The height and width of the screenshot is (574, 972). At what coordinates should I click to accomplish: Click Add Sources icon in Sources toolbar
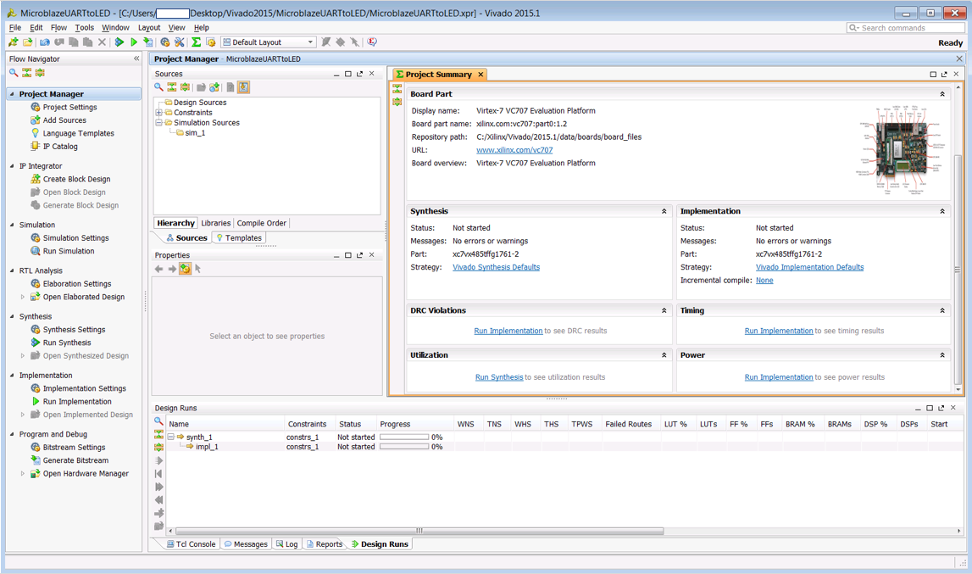214,87
